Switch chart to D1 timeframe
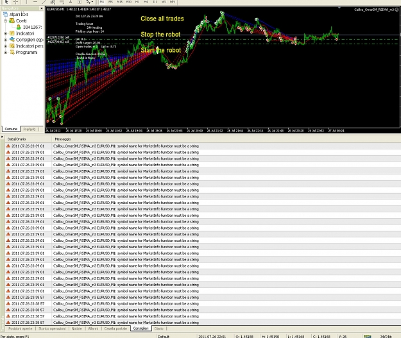Screen dimensions: 401x338 [155, 2]
